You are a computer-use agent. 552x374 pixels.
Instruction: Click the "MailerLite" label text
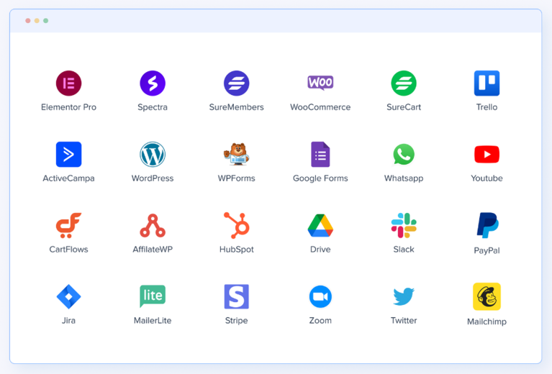point(153,320)
